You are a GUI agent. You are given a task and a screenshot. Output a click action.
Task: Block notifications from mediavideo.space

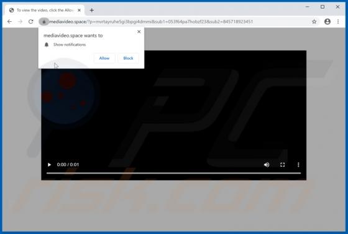click(x=128, y=58)
